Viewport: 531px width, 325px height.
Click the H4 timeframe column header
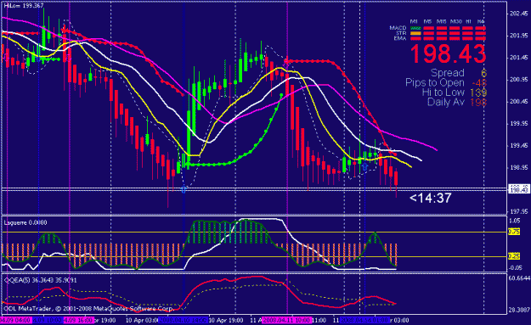[481, 22]
